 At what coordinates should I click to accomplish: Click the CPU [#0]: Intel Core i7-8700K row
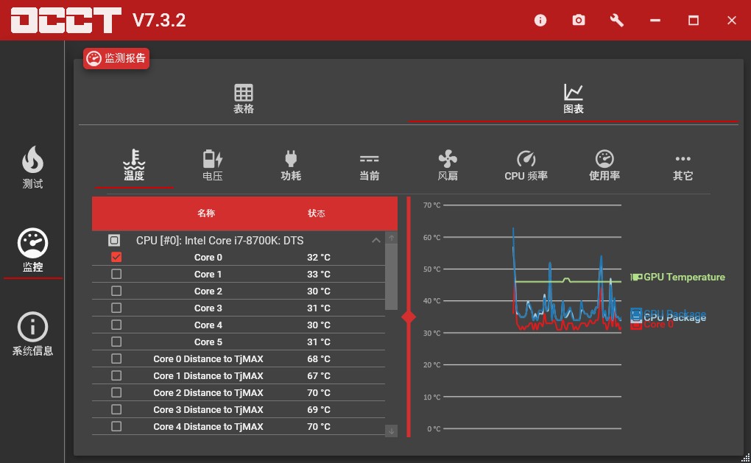239,240
